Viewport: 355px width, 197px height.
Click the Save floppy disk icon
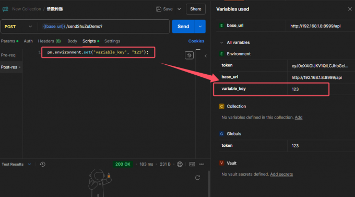coord(159,9)
